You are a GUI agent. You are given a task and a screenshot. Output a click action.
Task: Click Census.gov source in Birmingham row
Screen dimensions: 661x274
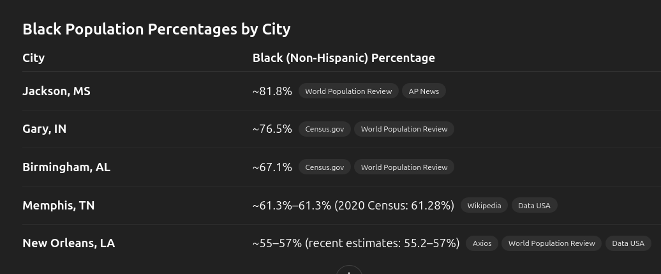pos(324,167)
